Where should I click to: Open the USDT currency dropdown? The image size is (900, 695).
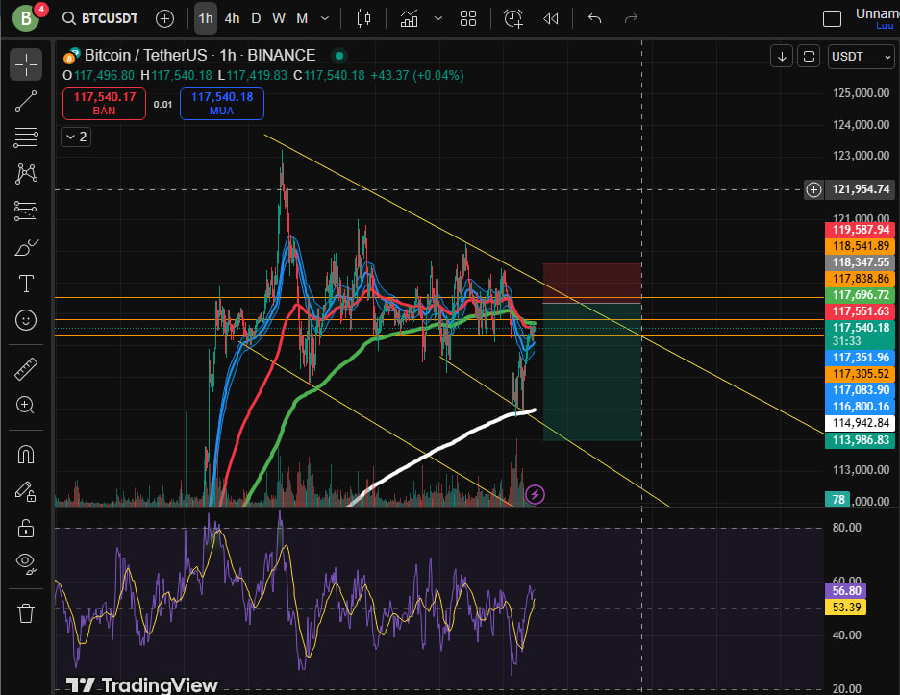click(x=862, y=57)
